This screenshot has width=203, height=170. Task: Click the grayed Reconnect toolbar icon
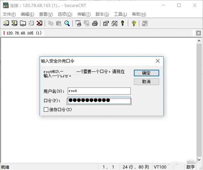click(x=31, y=23)
